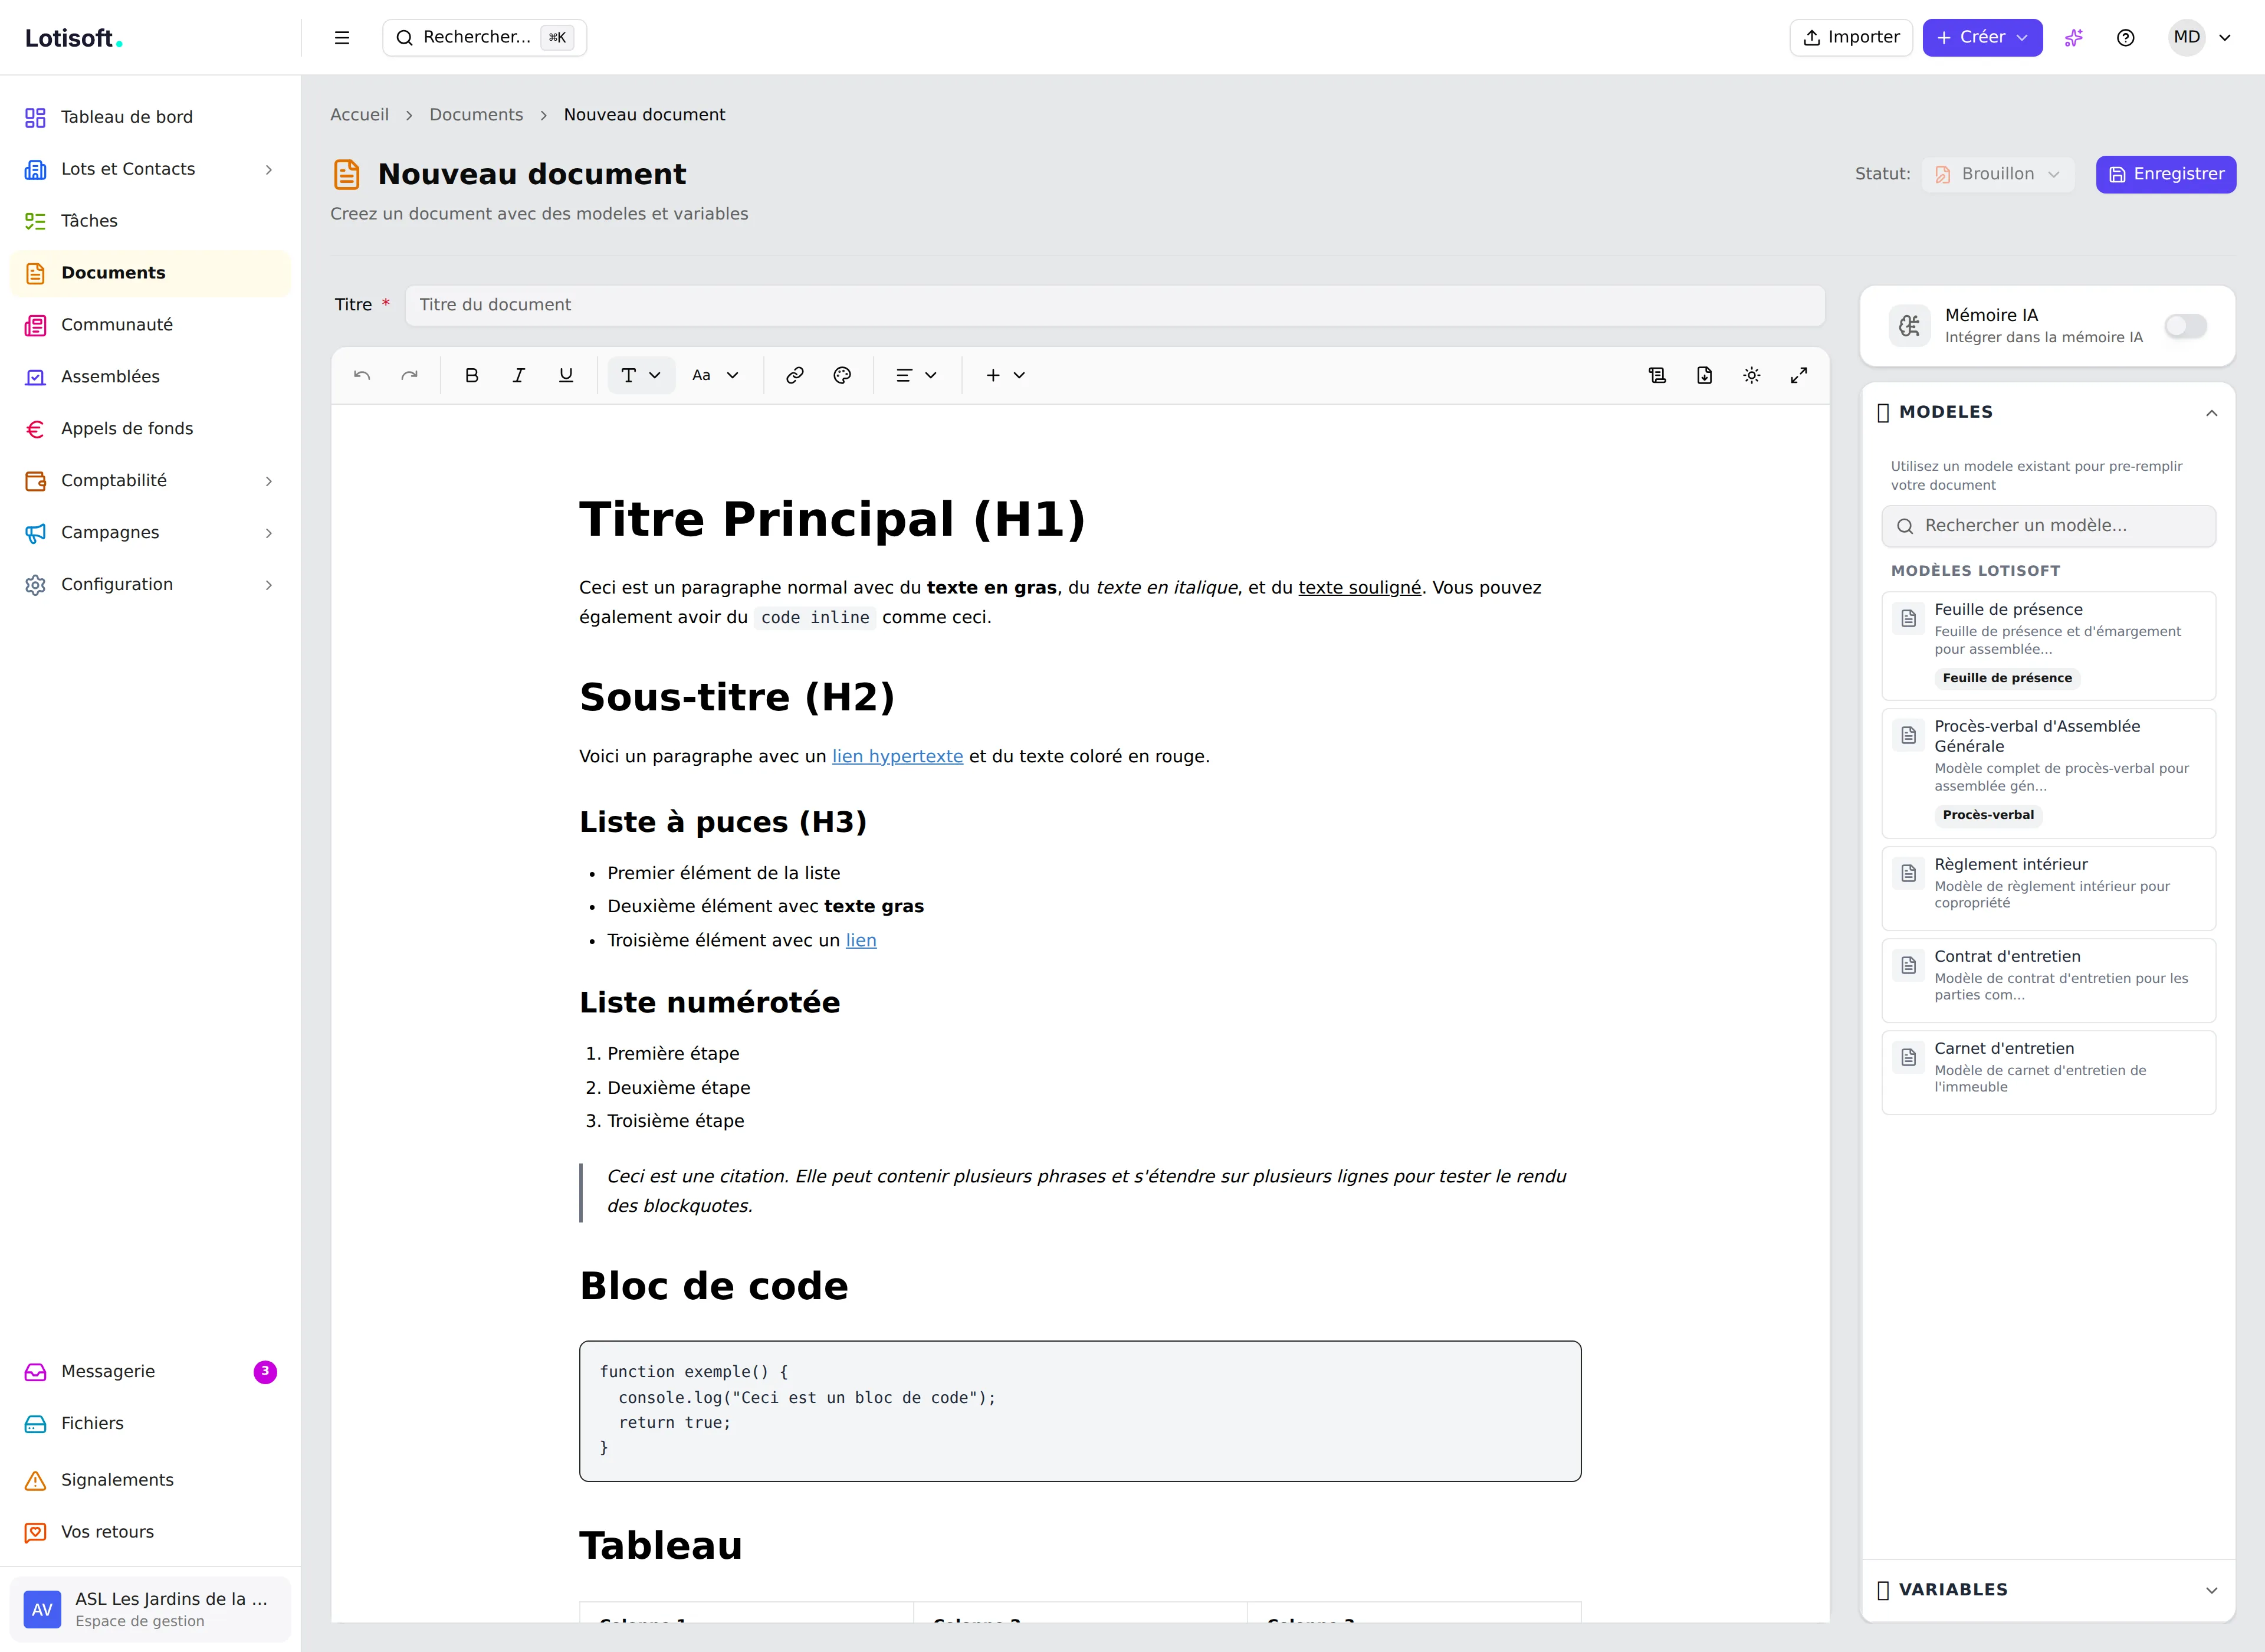
Task: Open Tableau de bord in sidebar
Action: coord(150,117)
